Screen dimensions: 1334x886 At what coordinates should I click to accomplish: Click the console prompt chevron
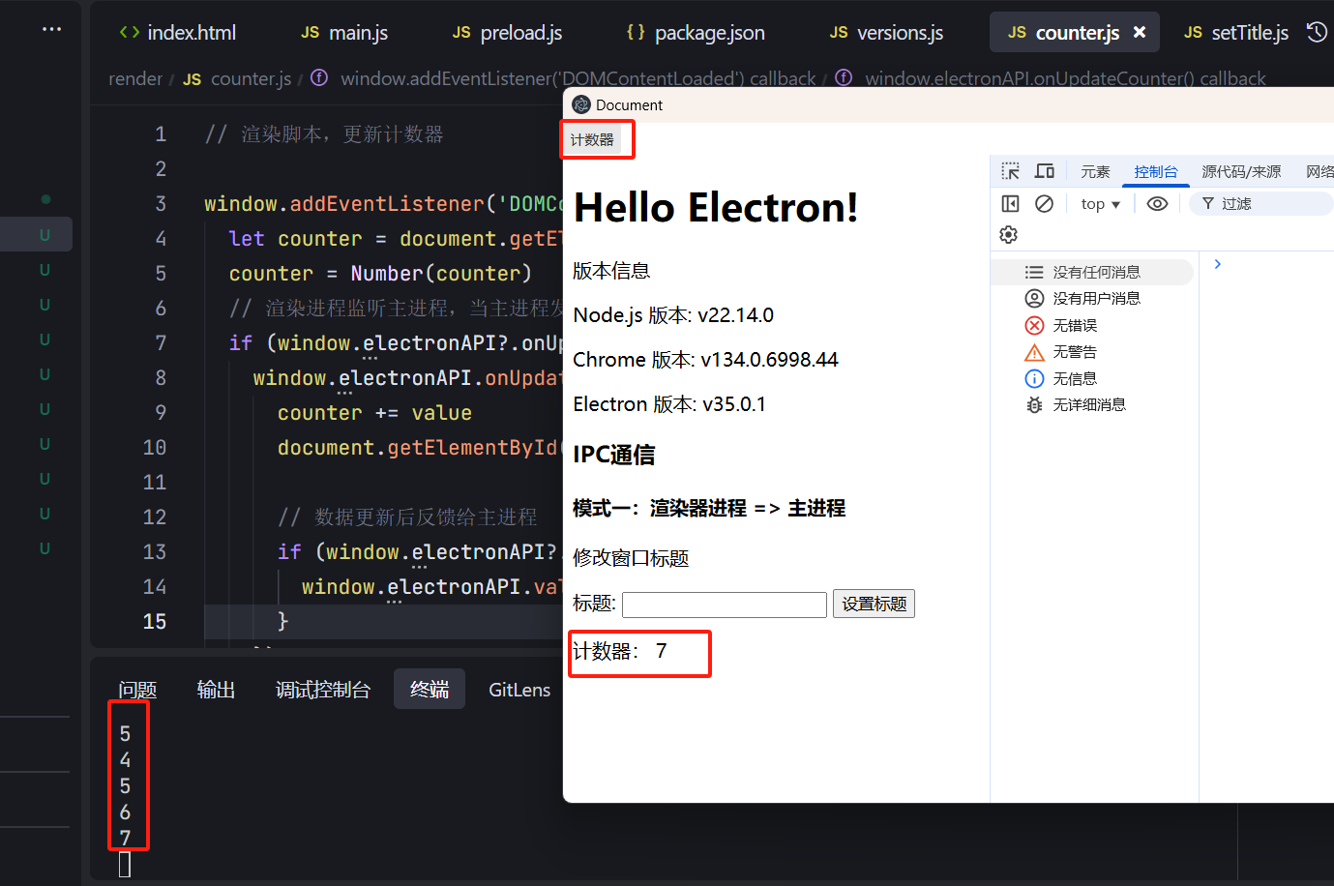(1218, 264)
